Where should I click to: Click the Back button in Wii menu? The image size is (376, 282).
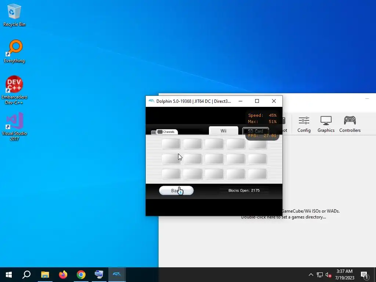176,191
